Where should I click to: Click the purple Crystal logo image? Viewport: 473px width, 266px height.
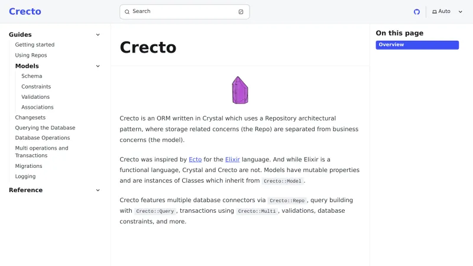tap(239, 90)
